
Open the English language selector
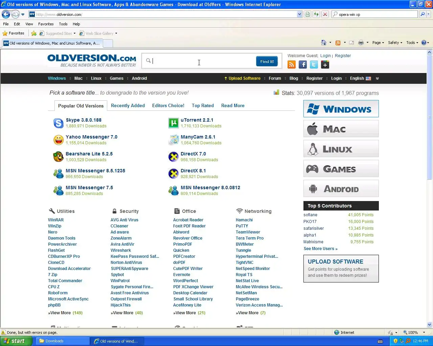click(360, 78)
